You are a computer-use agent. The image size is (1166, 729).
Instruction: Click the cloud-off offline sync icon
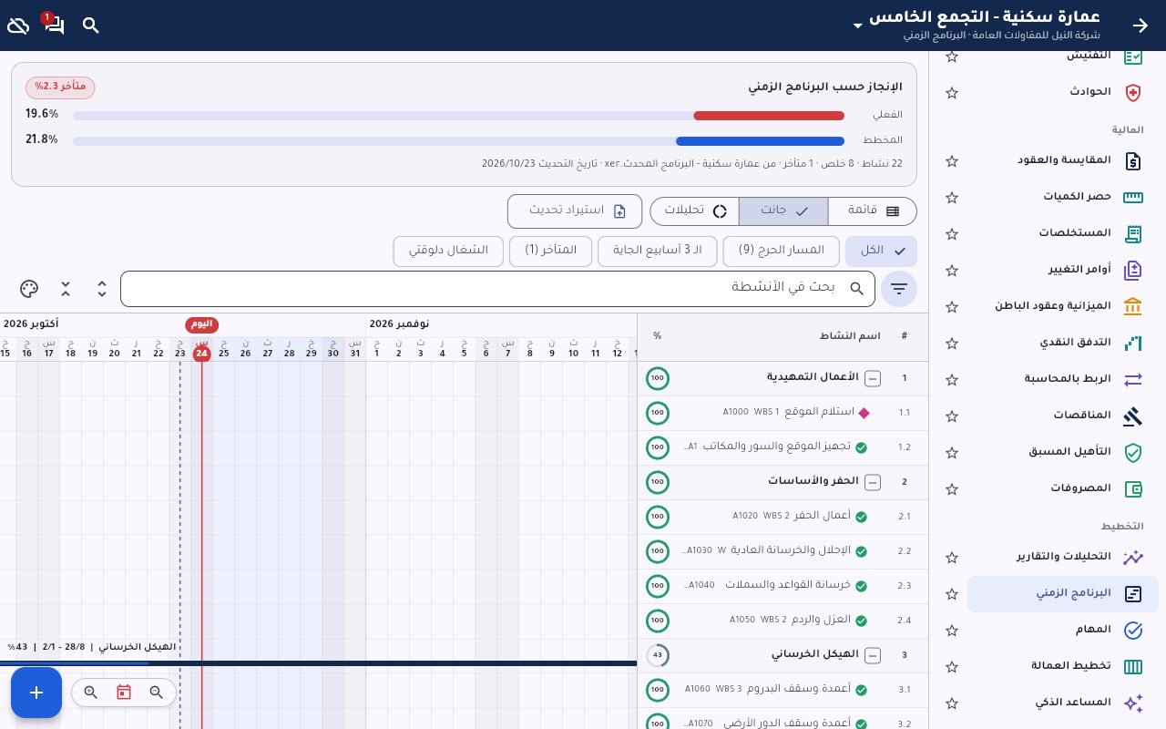[18, 26]
